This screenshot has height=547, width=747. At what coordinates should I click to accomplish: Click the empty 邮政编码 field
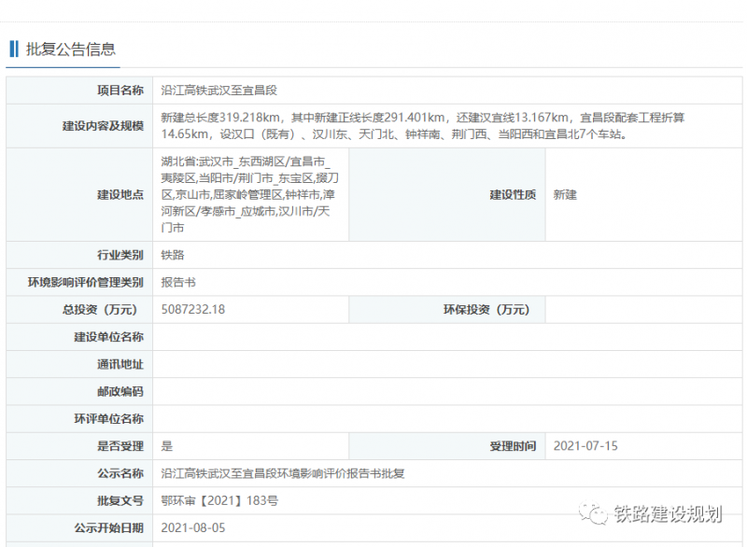446,391
